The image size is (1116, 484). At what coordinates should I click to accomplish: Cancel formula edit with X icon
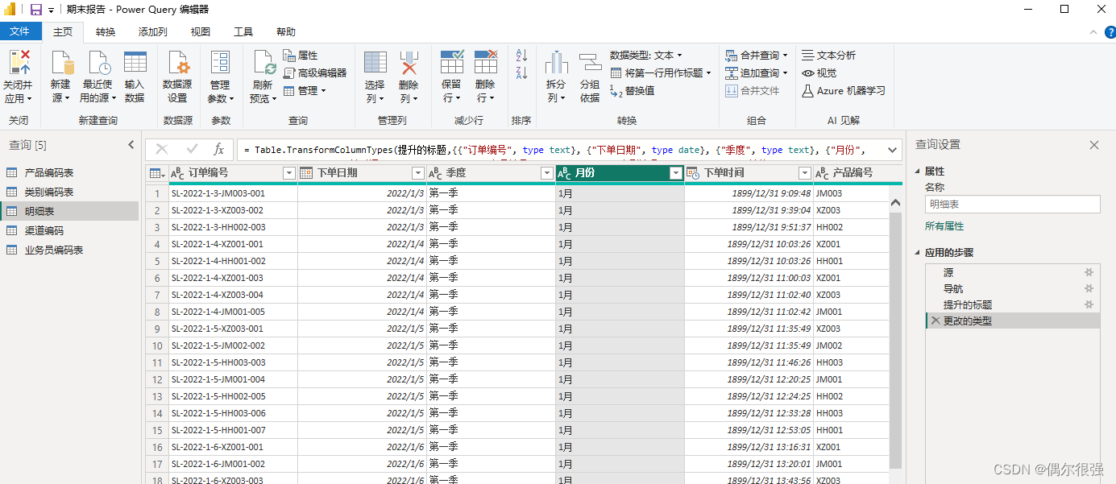[x=162, y=149]
